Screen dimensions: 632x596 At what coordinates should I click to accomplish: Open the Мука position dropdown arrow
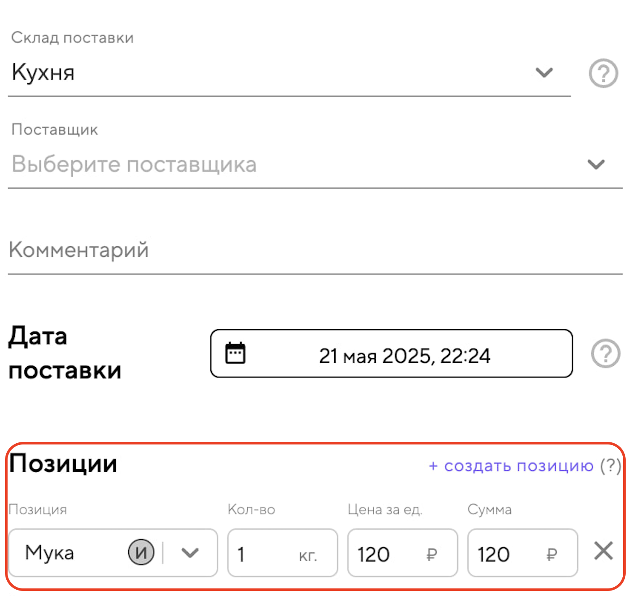point(190,553)
